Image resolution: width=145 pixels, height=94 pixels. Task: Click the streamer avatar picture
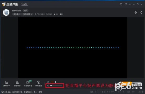(6, 12)
